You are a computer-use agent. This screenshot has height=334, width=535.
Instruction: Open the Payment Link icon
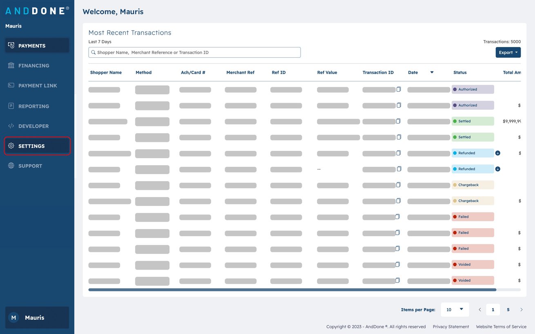[11, 85]
